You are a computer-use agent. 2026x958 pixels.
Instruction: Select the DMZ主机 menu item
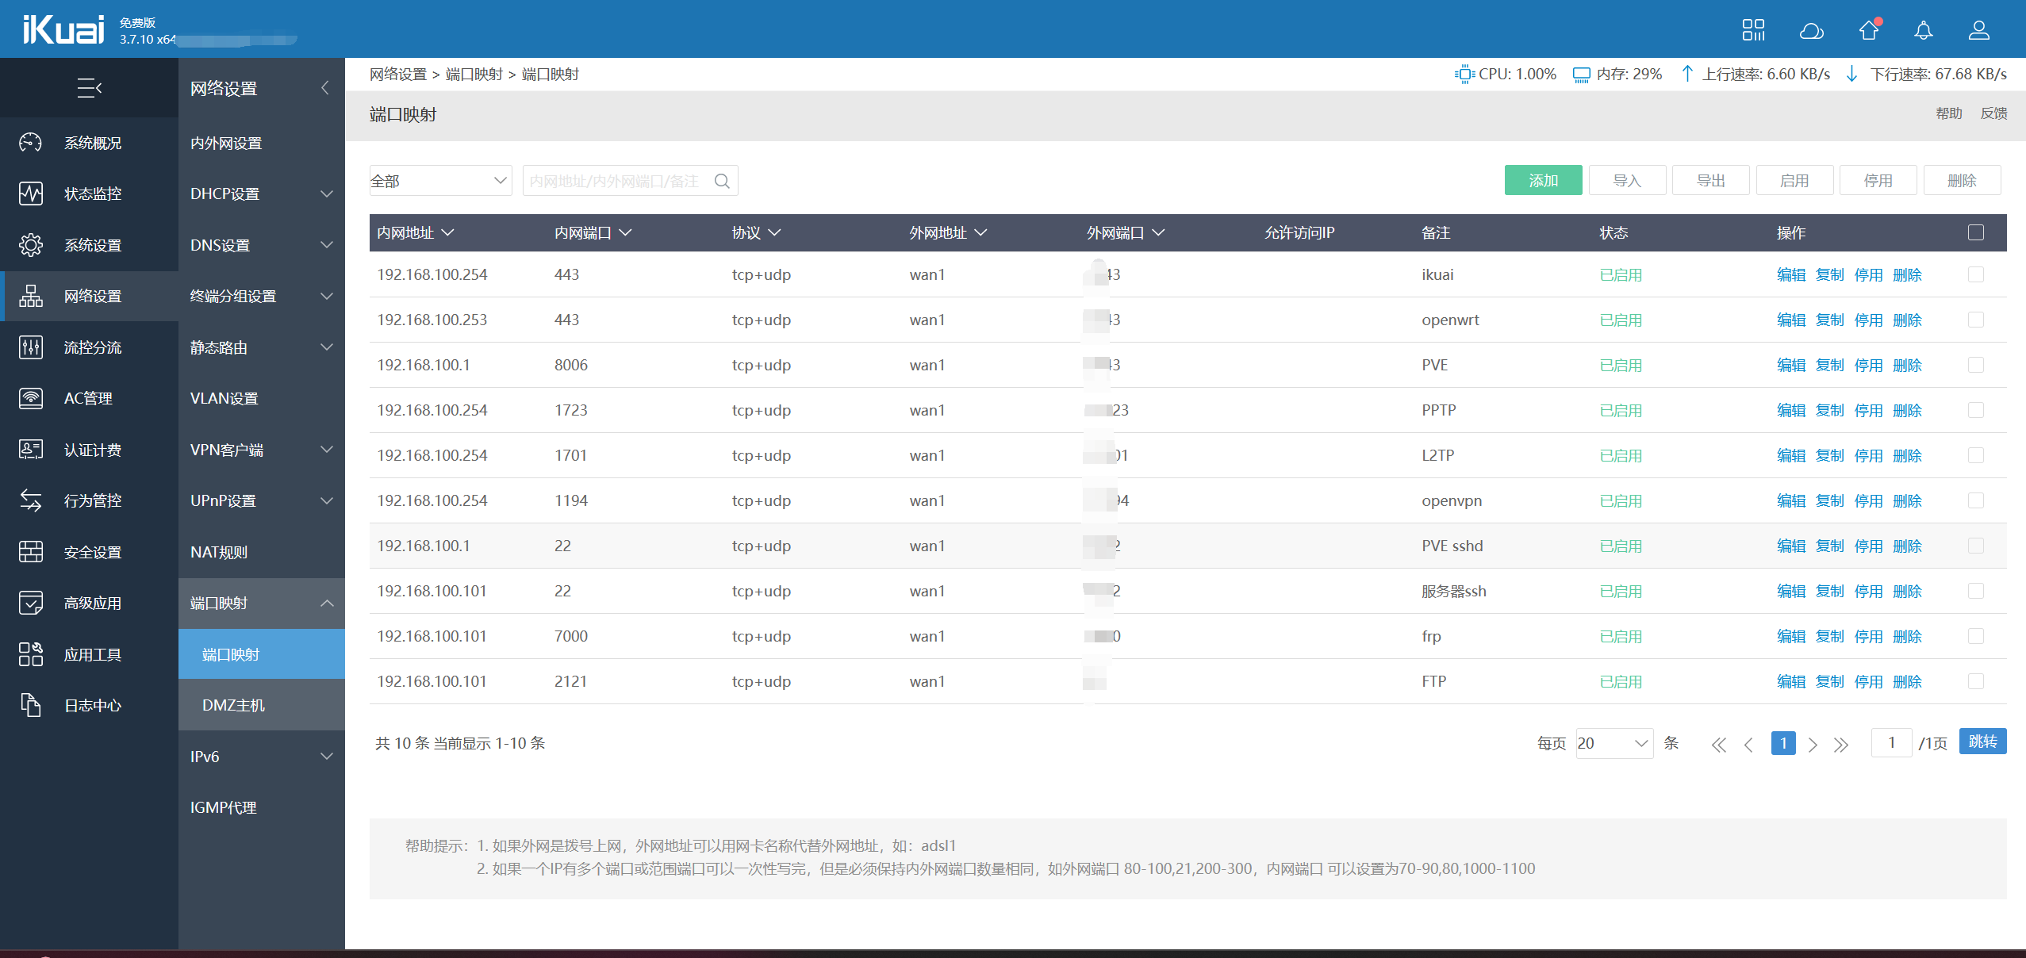pyautogui.click(x=233, y=705)
